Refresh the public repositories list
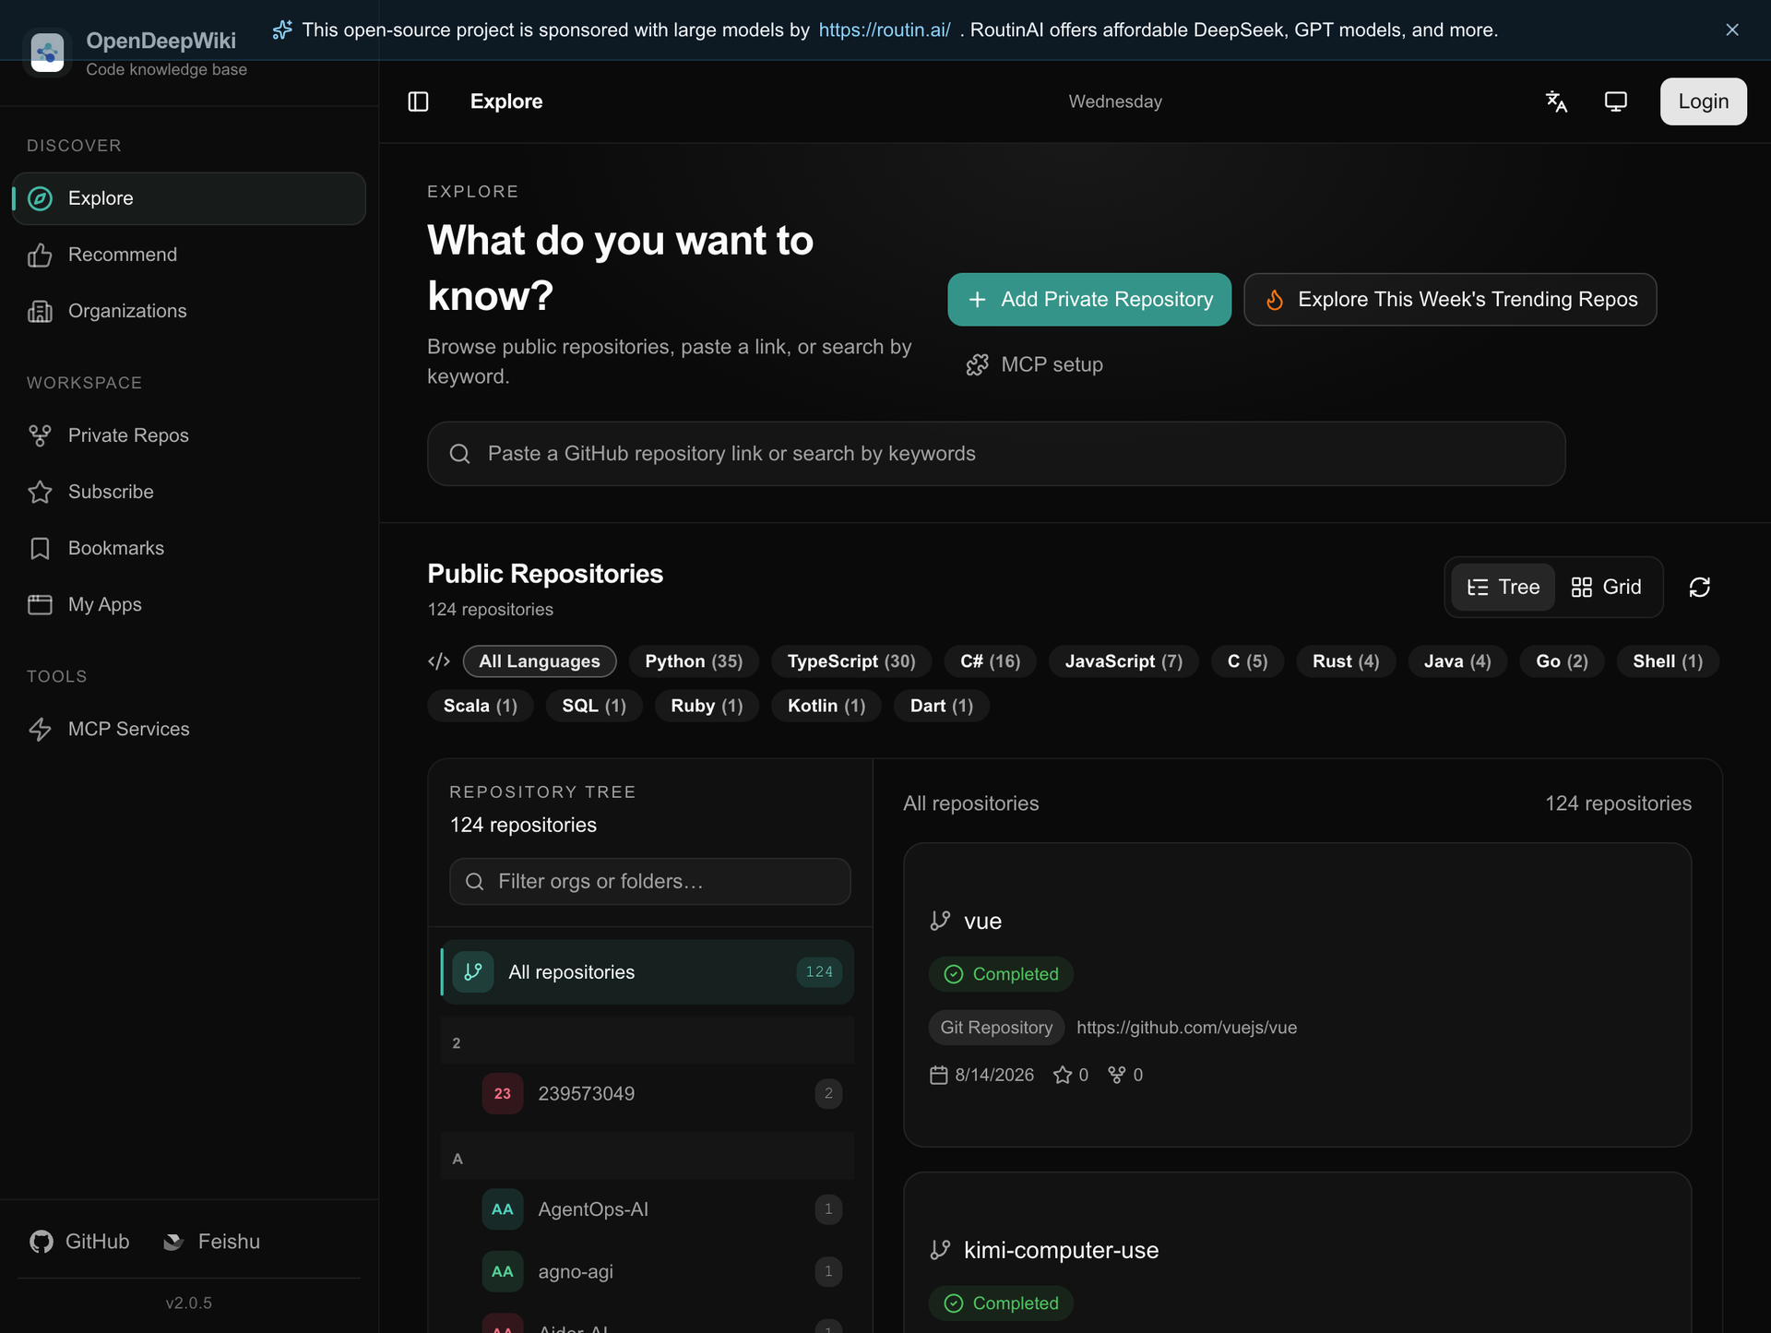Screen dimensions: 1771x1333 tap(1699, 587)
